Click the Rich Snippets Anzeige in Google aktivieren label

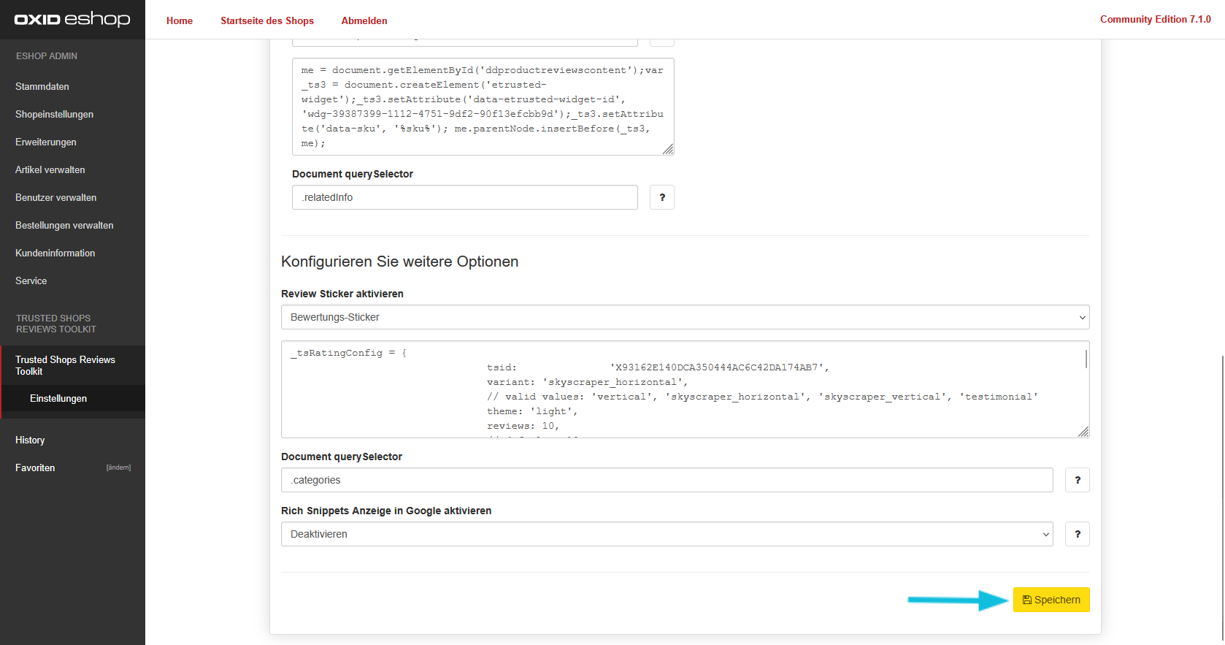(x=386, y=511)
